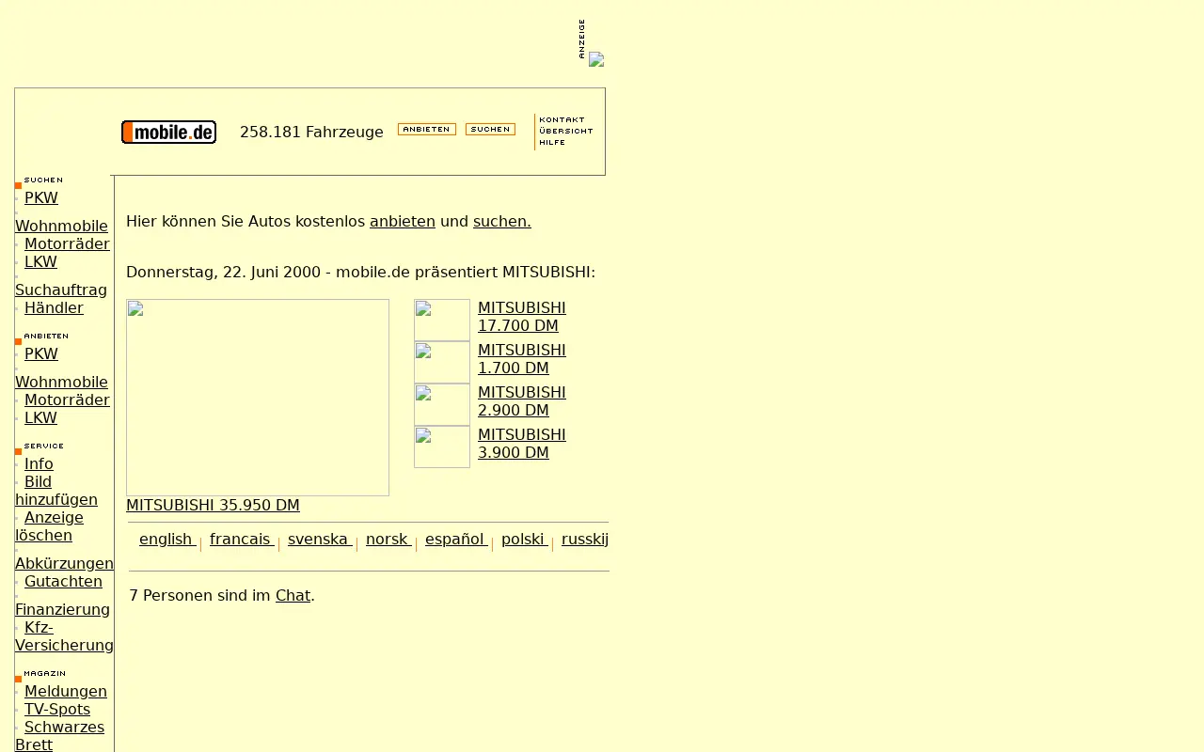
Task: Open thumbnail next to MITSUBISHI 3.900 DM
Action: coord(442,446)
